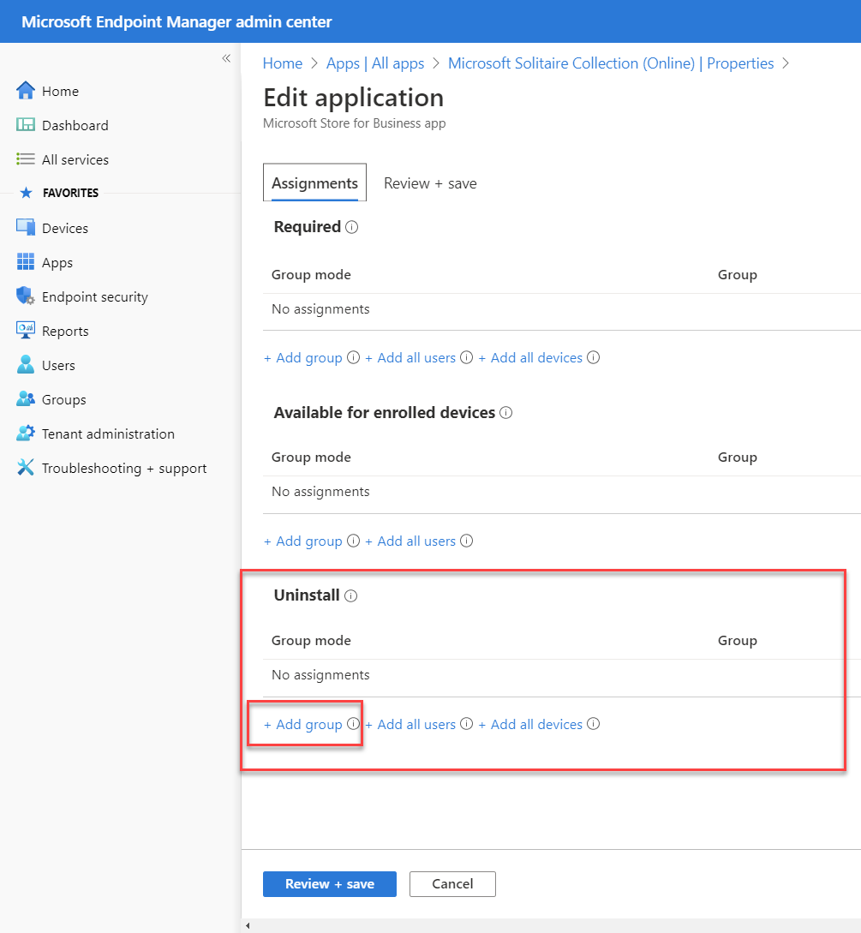Click the horizontal scrollbar left arrow

pos(248,926)
